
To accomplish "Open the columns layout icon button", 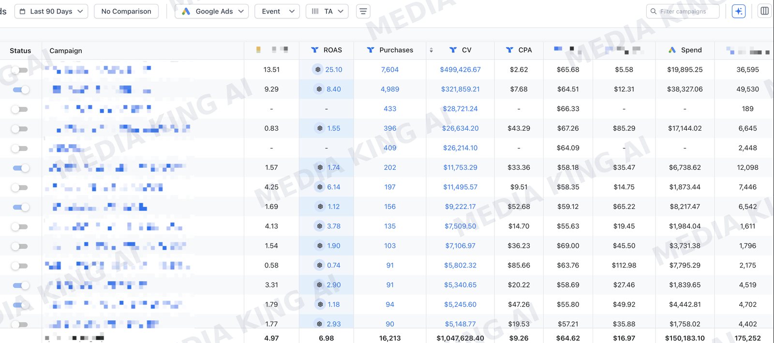I will 765,11.
